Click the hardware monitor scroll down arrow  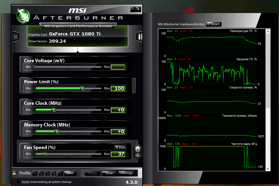click(268, 169)
